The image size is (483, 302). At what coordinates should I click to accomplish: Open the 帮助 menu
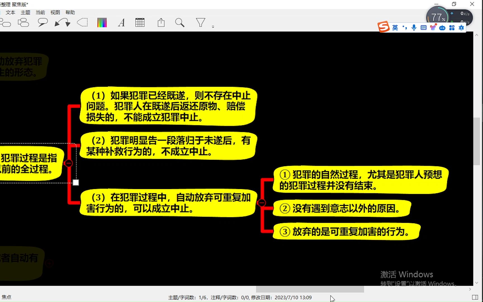[x=70, y=12]
